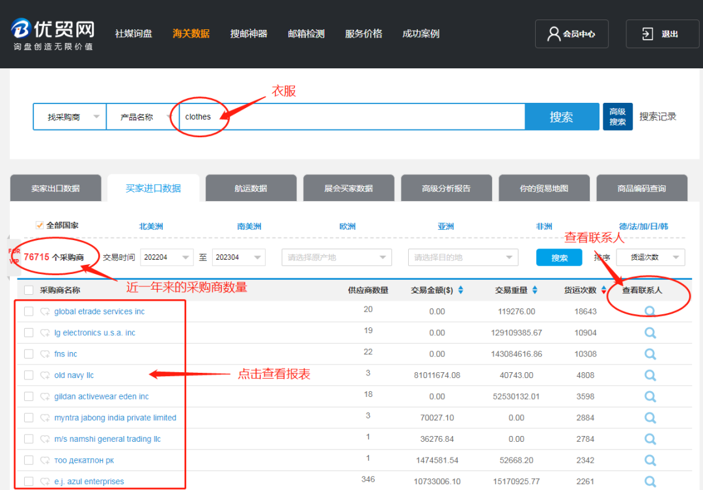Open contact search for lg electronics u.s.a. inc

[650, 333]
